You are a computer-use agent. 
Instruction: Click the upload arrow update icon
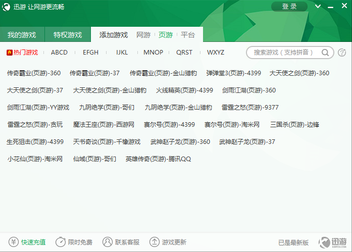click(x=154, y=242)
